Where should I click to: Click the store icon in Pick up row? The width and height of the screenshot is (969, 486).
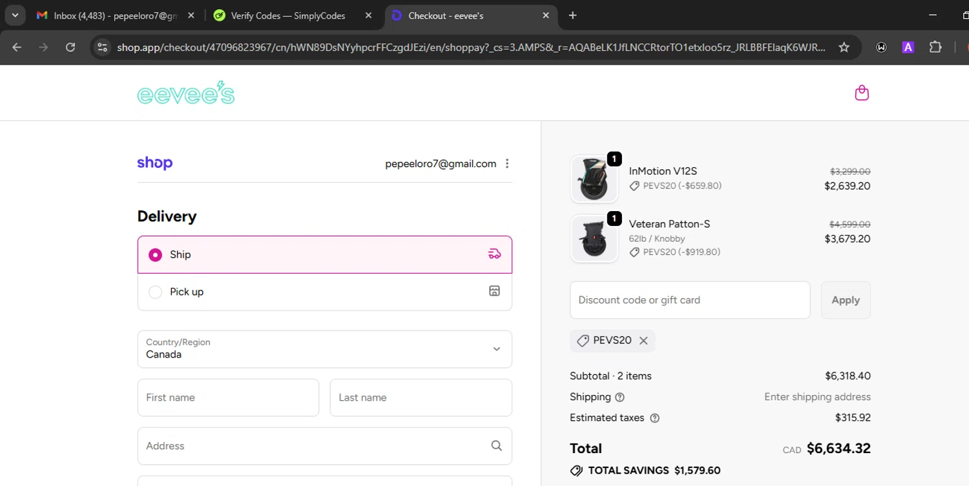[x=494, y=291]
